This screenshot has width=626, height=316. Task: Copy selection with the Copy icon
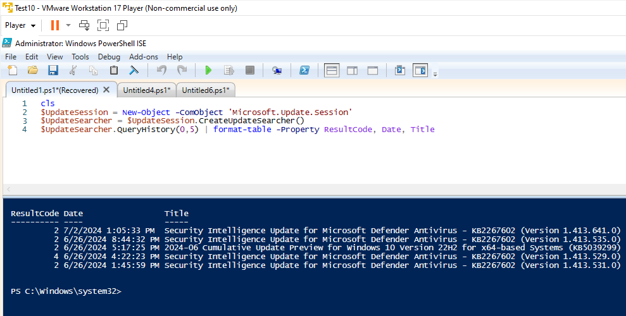pos(94,71)
